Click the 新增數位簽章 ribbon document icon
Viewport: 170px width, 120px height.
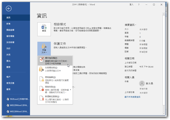[42, 98]
